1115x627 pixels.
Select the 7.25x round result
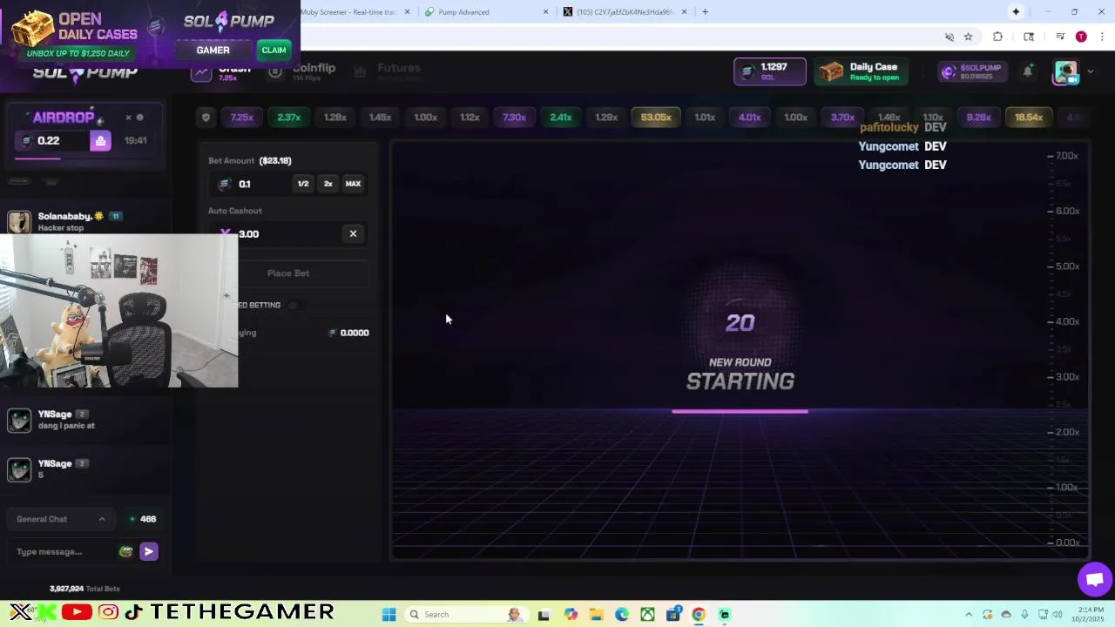click(242, 118)
